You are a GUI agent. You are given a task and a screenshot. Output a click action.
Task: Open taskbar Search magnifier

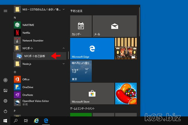tap(16, 121)
